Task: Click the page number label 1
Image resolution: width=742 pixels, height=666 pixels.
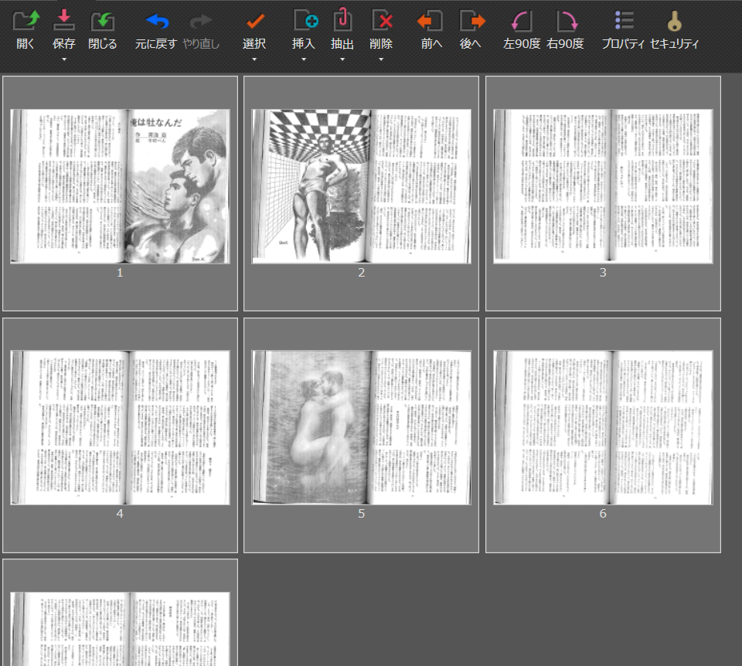Action: tap(120, 273)
